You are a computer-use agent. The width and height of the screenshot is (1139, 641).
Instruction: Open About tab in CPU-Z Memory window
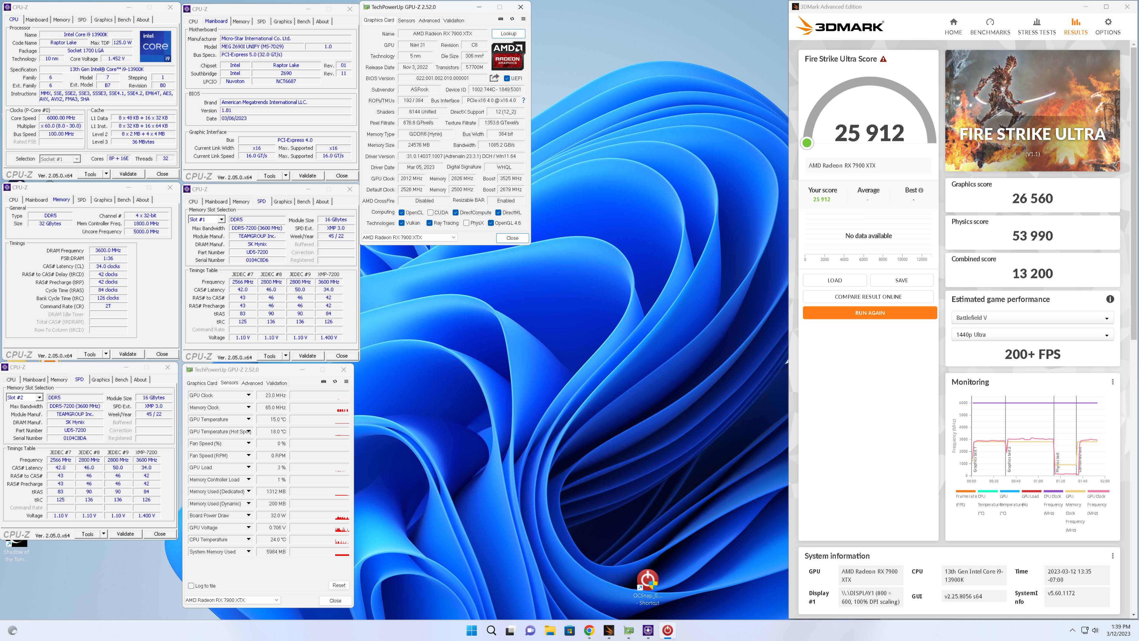(142, 199)
